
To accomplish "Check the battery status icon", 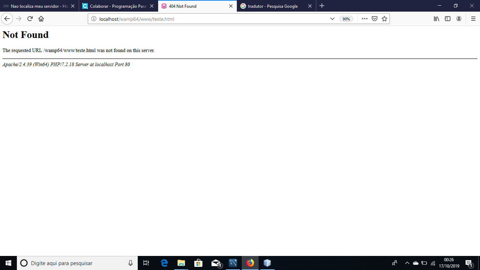I will 424,263.
